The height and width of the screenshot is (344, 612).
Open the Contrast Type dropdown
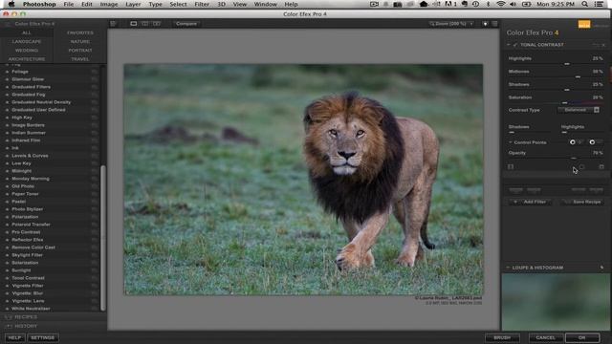point(579,110)
